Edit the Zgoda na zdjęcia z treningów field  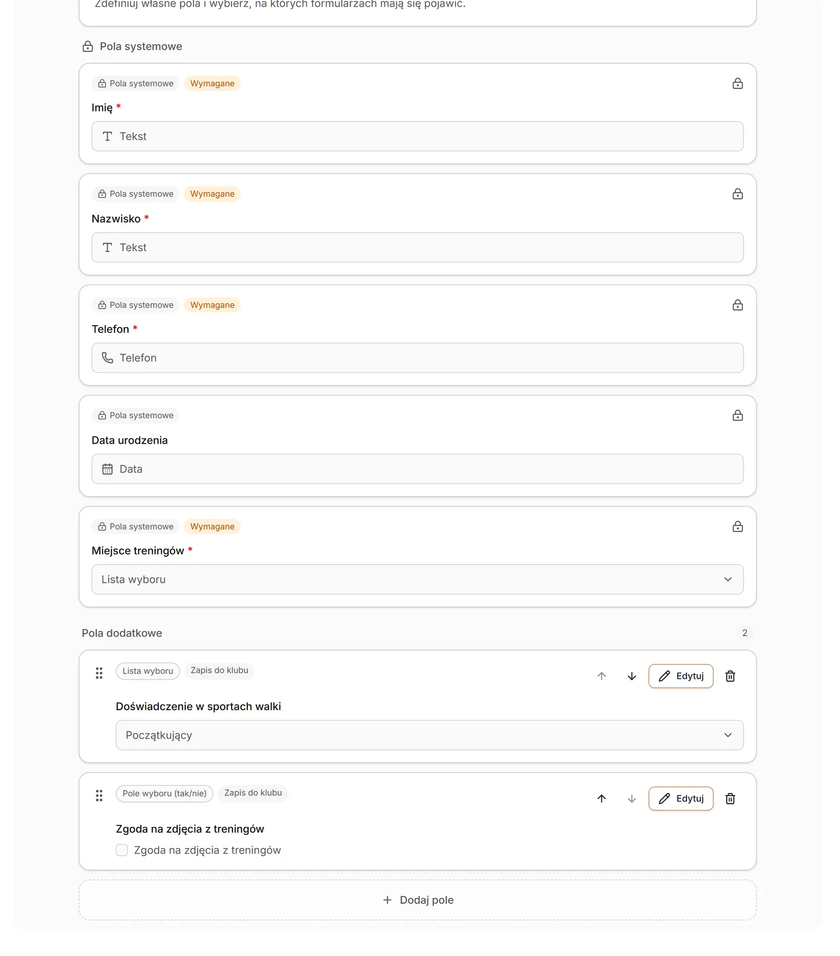681,798
